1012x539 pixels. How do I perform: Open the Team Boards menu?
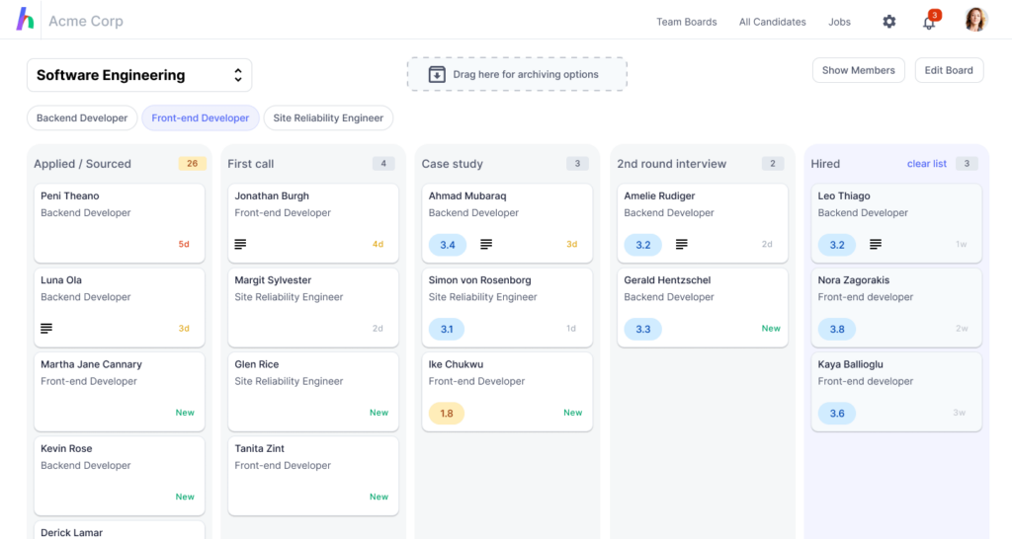pos(686,22)
